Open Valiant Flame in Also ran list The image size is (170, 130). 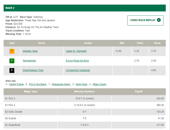point(16,84)
